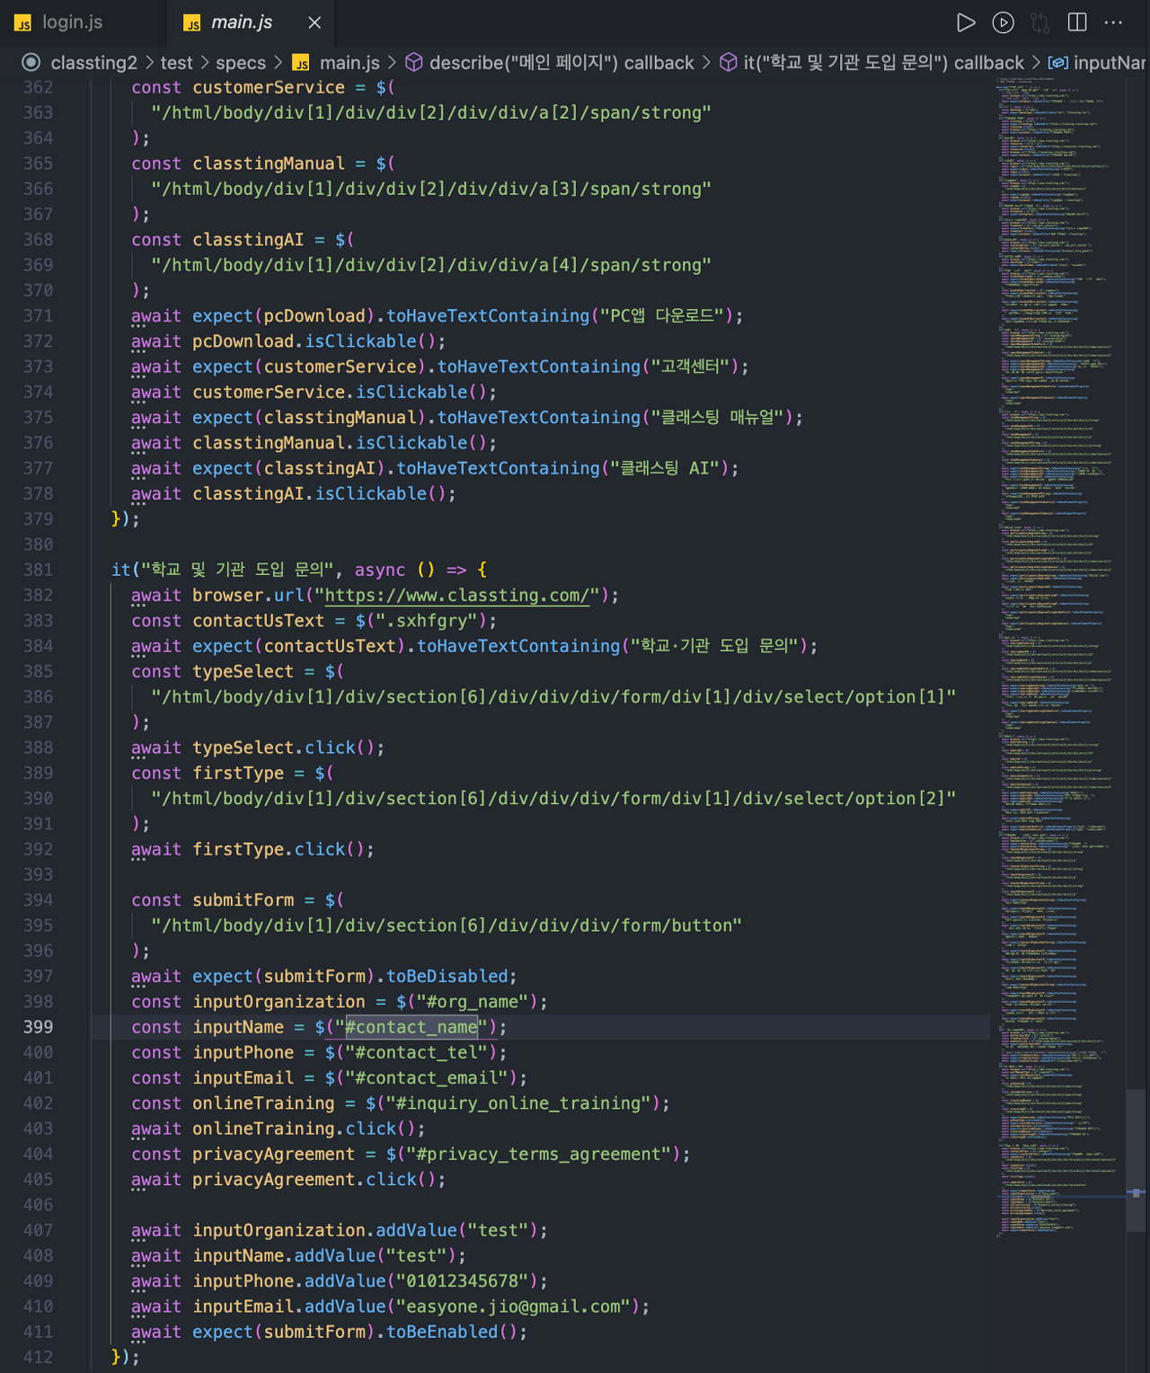Click the circled debug run icon
This screenshot has height=1373, width=1150.
[1003, 22]
